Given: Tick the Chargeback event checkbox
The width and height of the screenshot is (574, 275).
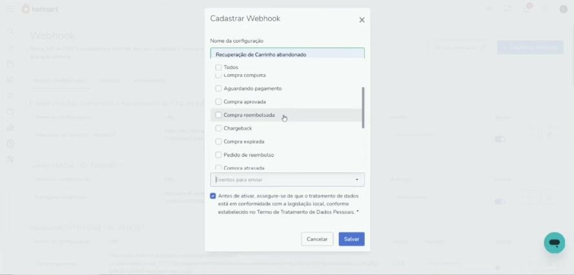Looking at the screenshot, I should 218,128.
